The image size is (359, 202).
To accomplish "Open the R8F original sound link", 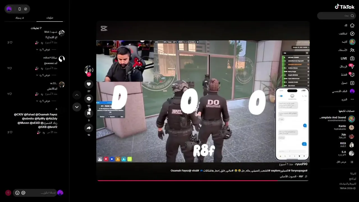I will pyautogui.click(x=294, y=176).
